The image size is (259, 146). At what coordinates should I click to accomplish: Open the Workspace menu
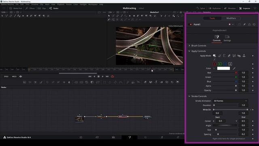pos(93,4)
